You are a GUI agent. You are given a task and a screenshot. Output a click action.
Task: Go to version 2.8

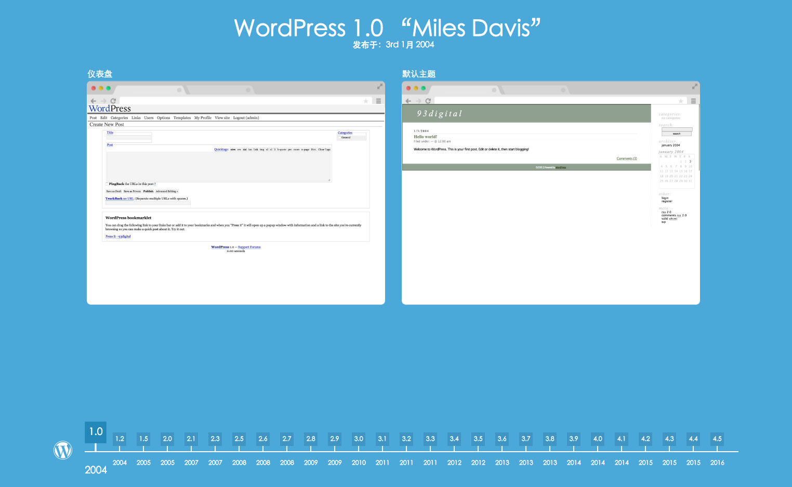pos(311,439)
